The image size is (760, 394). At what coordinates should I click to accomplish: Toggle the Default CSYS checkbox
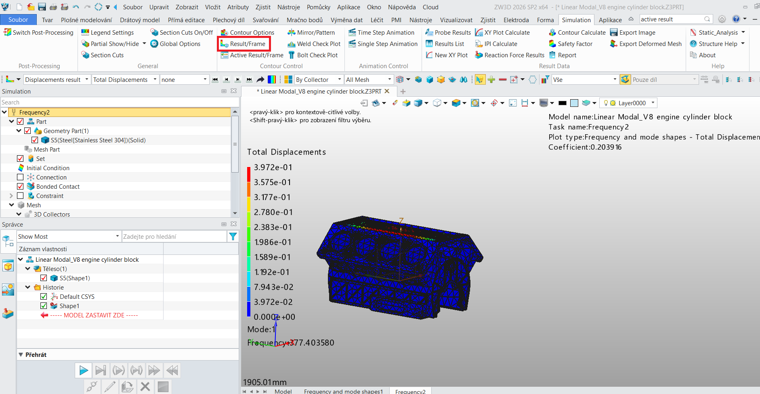pos(44,297)
